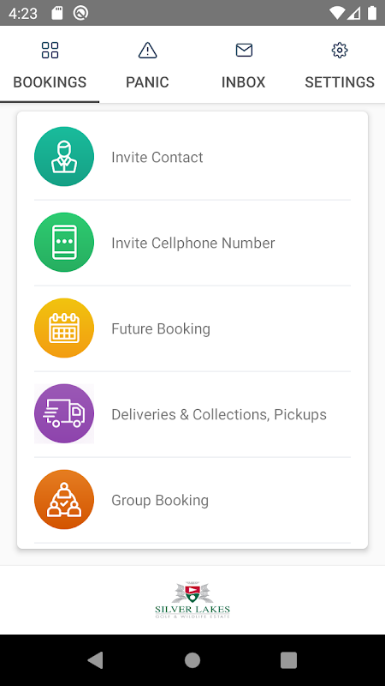Open Deliveries & Collections, Pickups entry
Viewport: 385px width, 686px height.
219,414
